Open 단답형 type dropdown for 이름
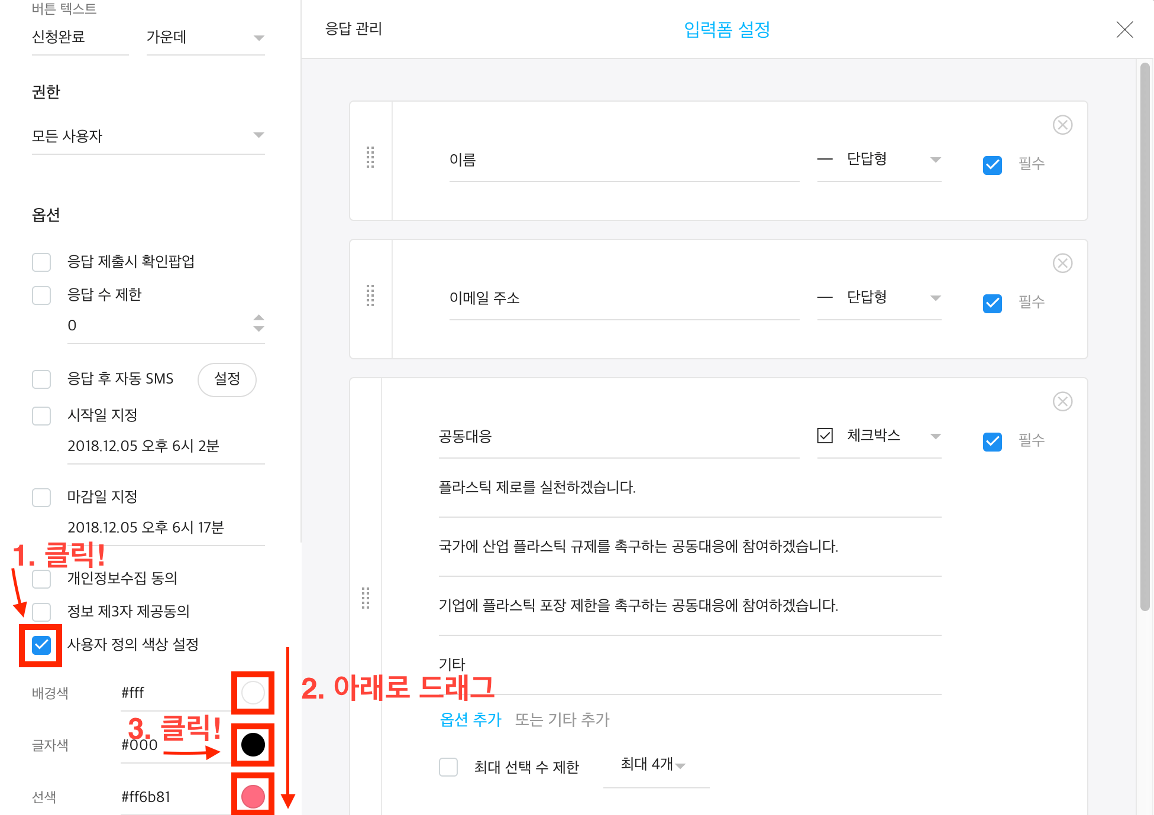This screenshot has height=815, width=1154. click(x=879, y=159)
